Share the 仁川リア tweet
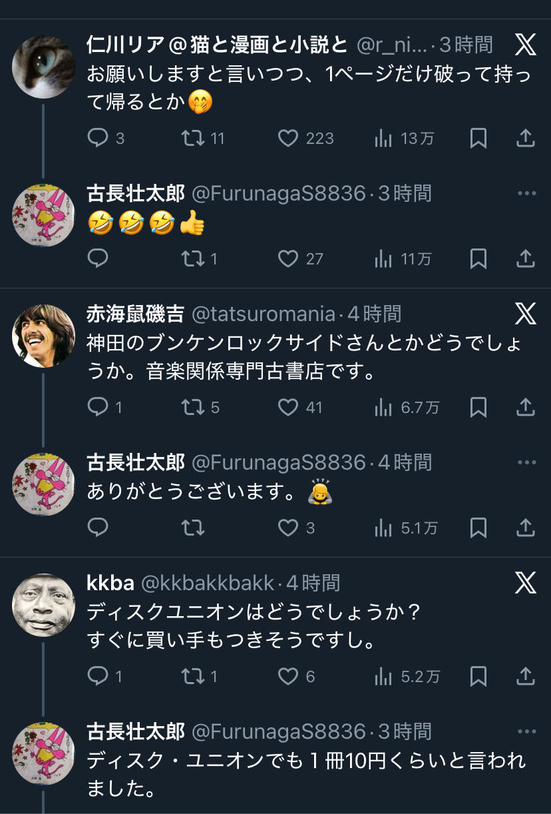This screenshot has width=551, height=814. (x=526, y=139)
